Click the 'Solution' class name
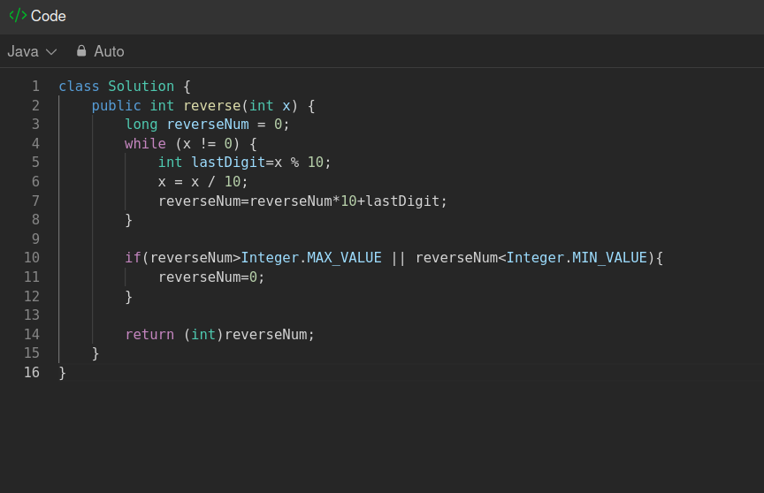 (141, 86)
